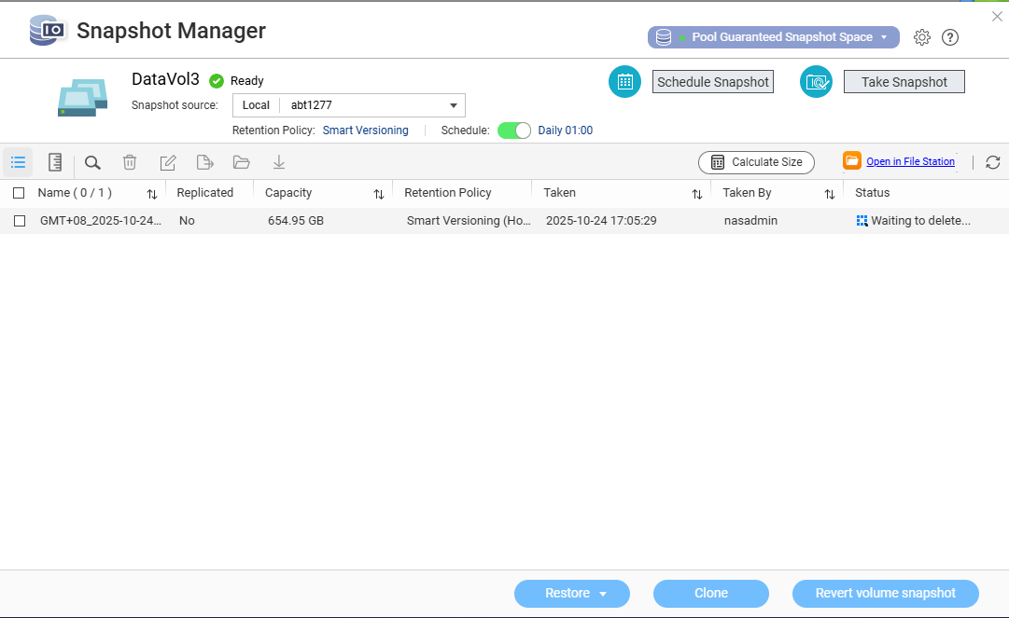Image resolution: width=1009 pixels, height=618 pixels.
Task: Click the Schedule Snapshot calendar icon
Action: pos(624,82)
